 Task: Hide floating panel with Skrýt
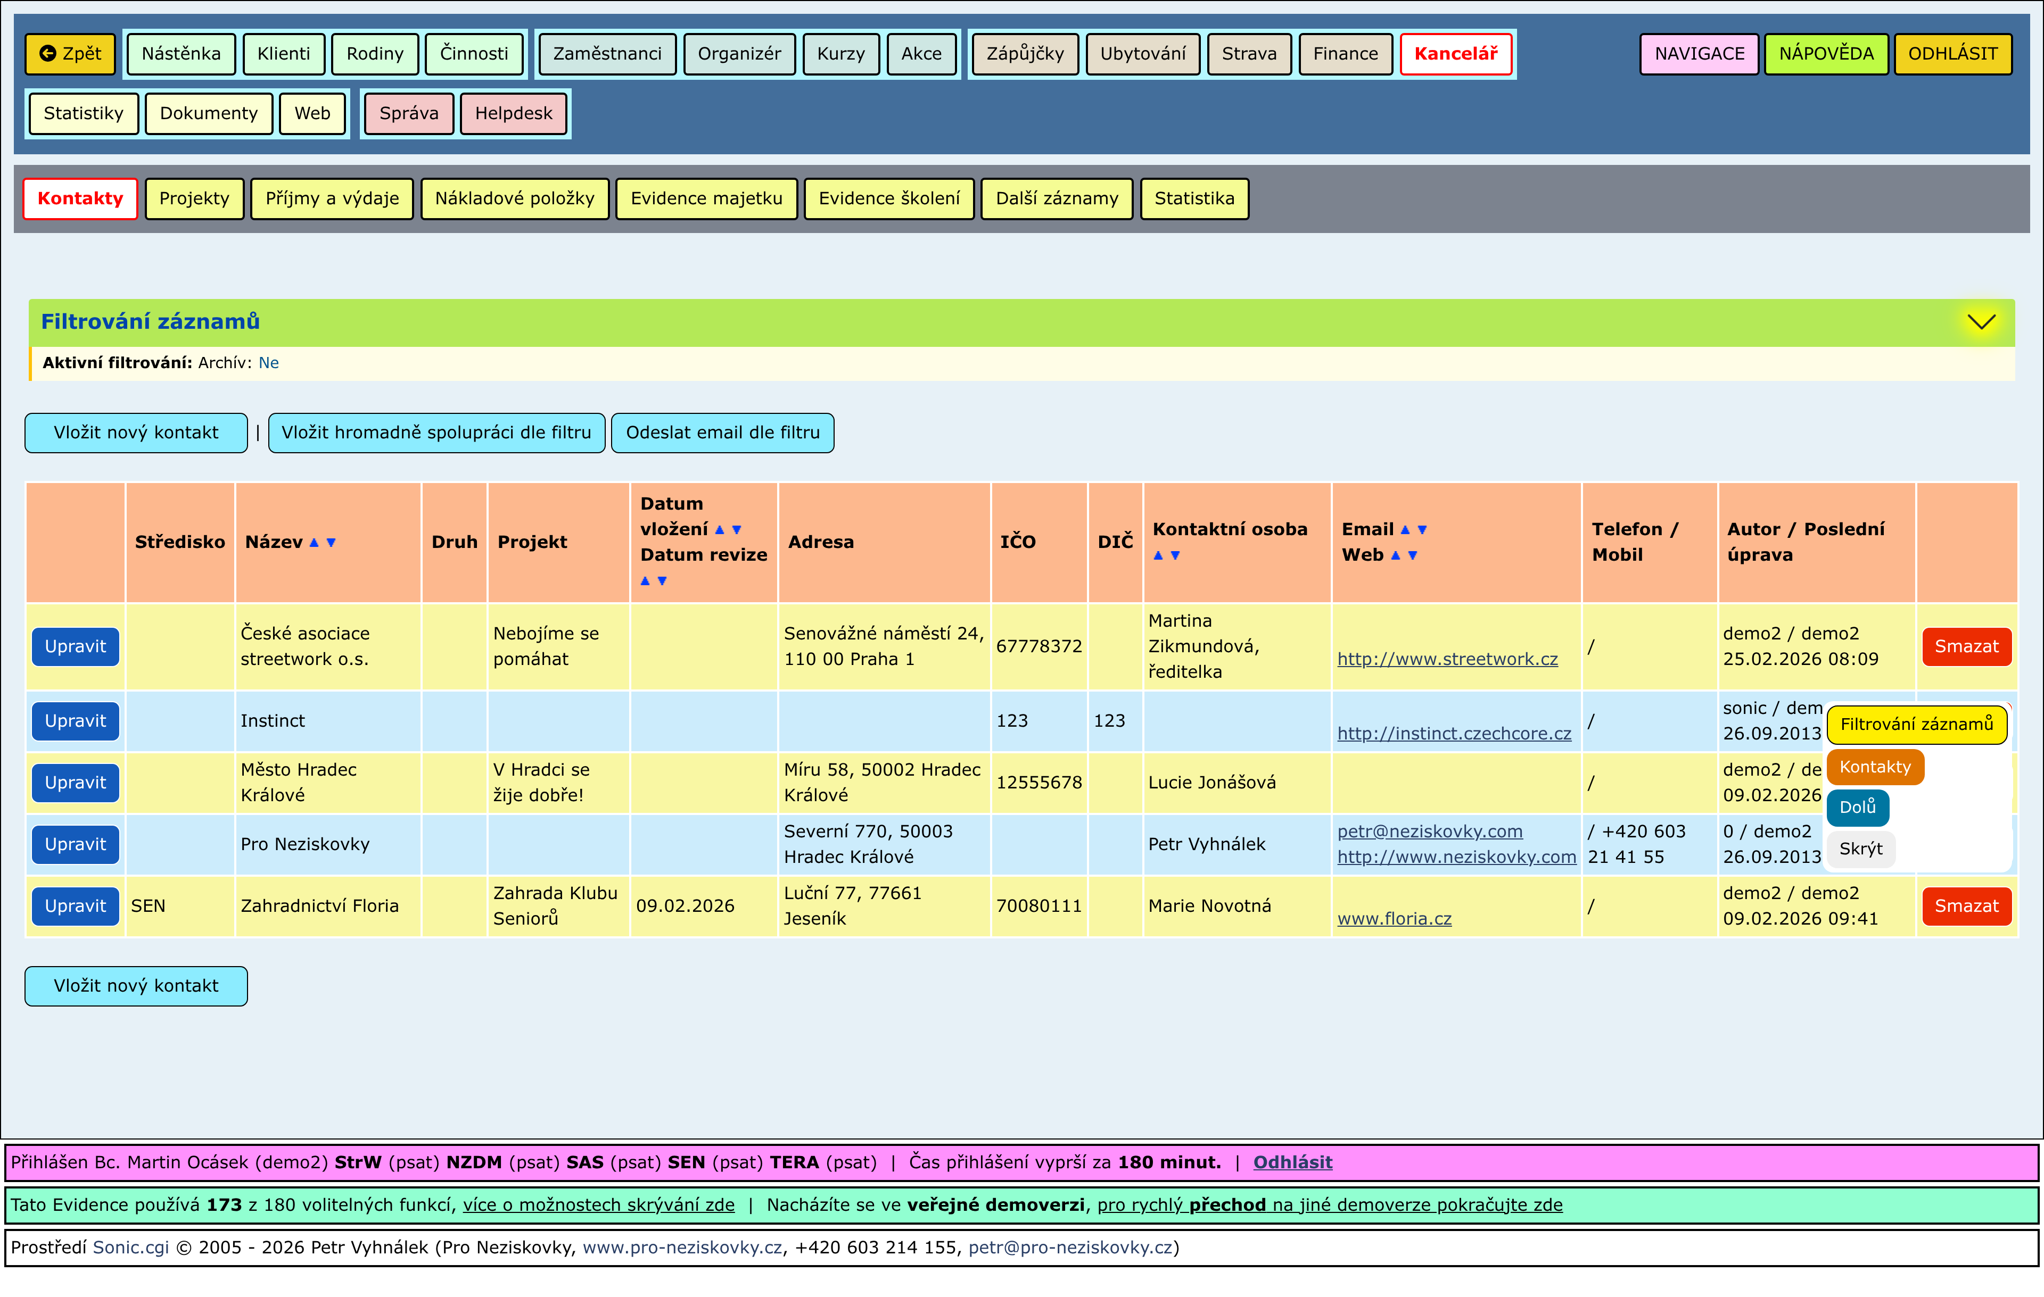click(x=1860, y=849)
